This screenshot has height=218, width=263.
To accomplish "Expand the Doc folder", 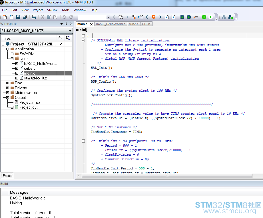I will 7,83.
